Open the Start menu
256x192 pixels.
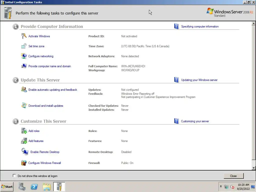(7, 186)
